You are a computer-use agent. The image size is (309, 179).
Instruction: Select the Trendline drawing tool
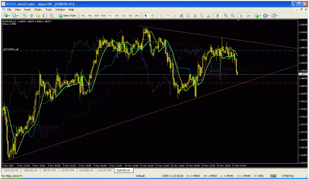pos(175,15)
